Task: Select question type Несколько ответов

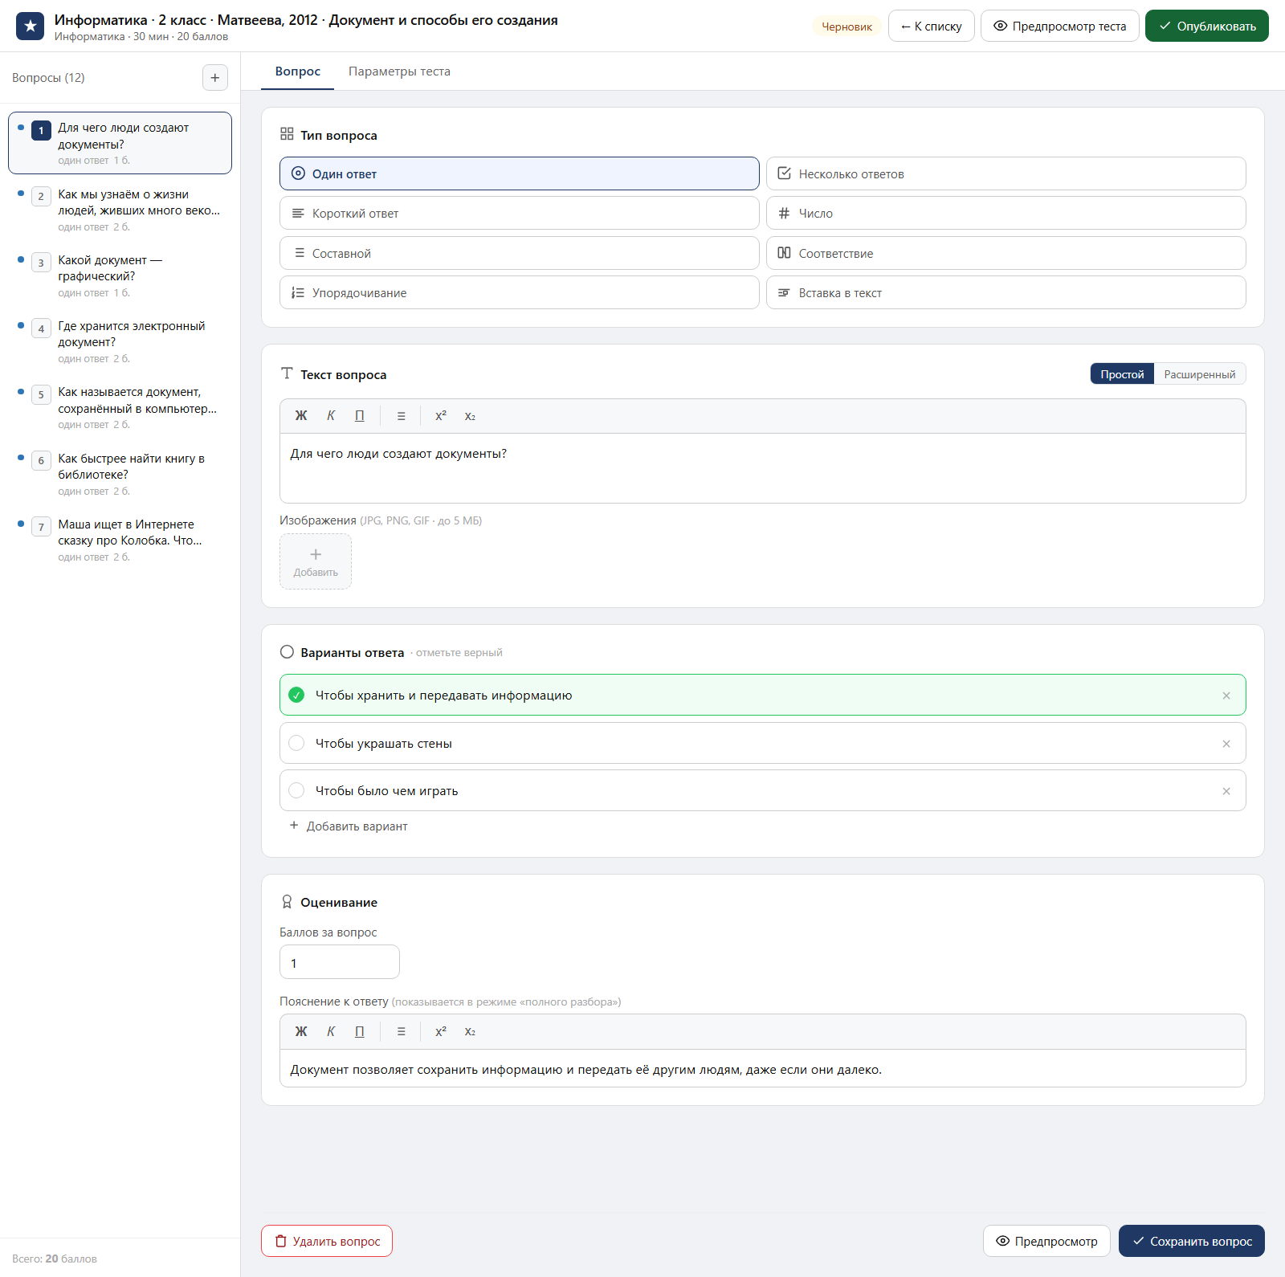Action: pos(1006,173)
